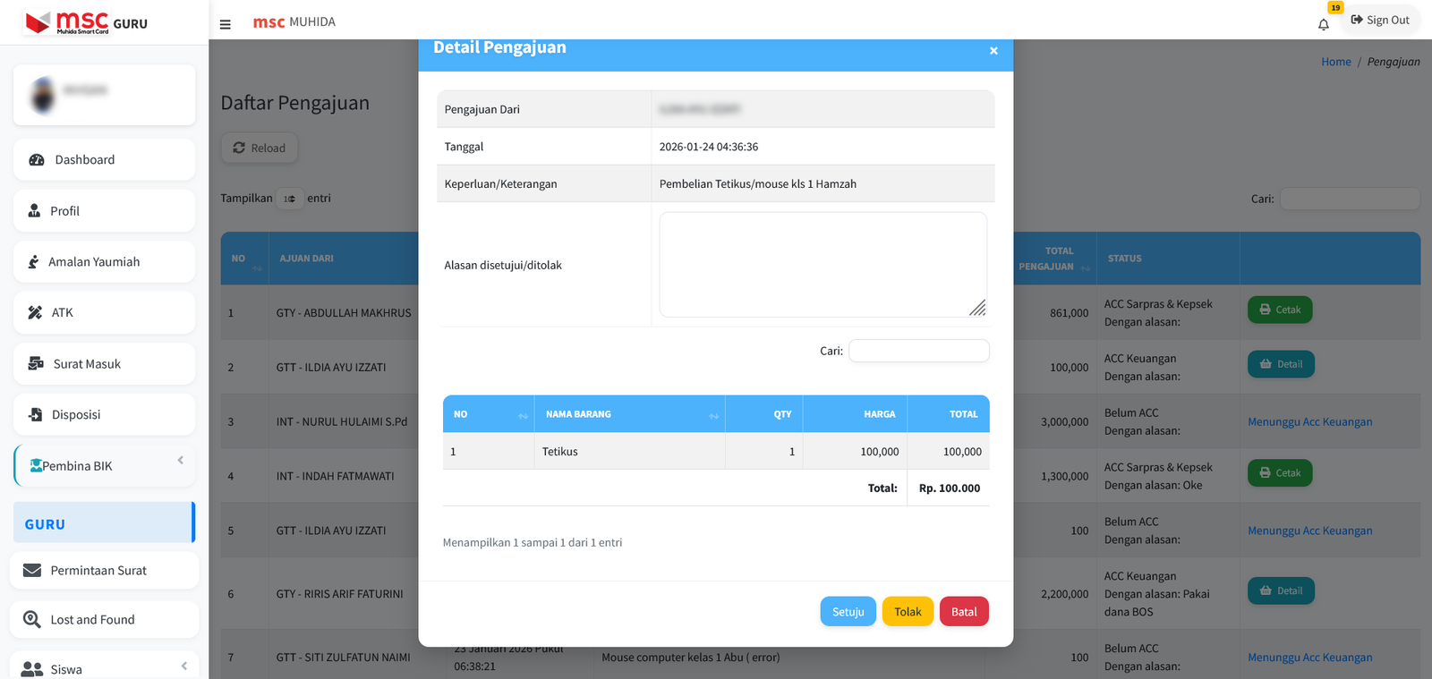Screen dimensions: 1432x679
Task: Open Permintaan Surat in the sidebar
Action: (x=105, y=570)
